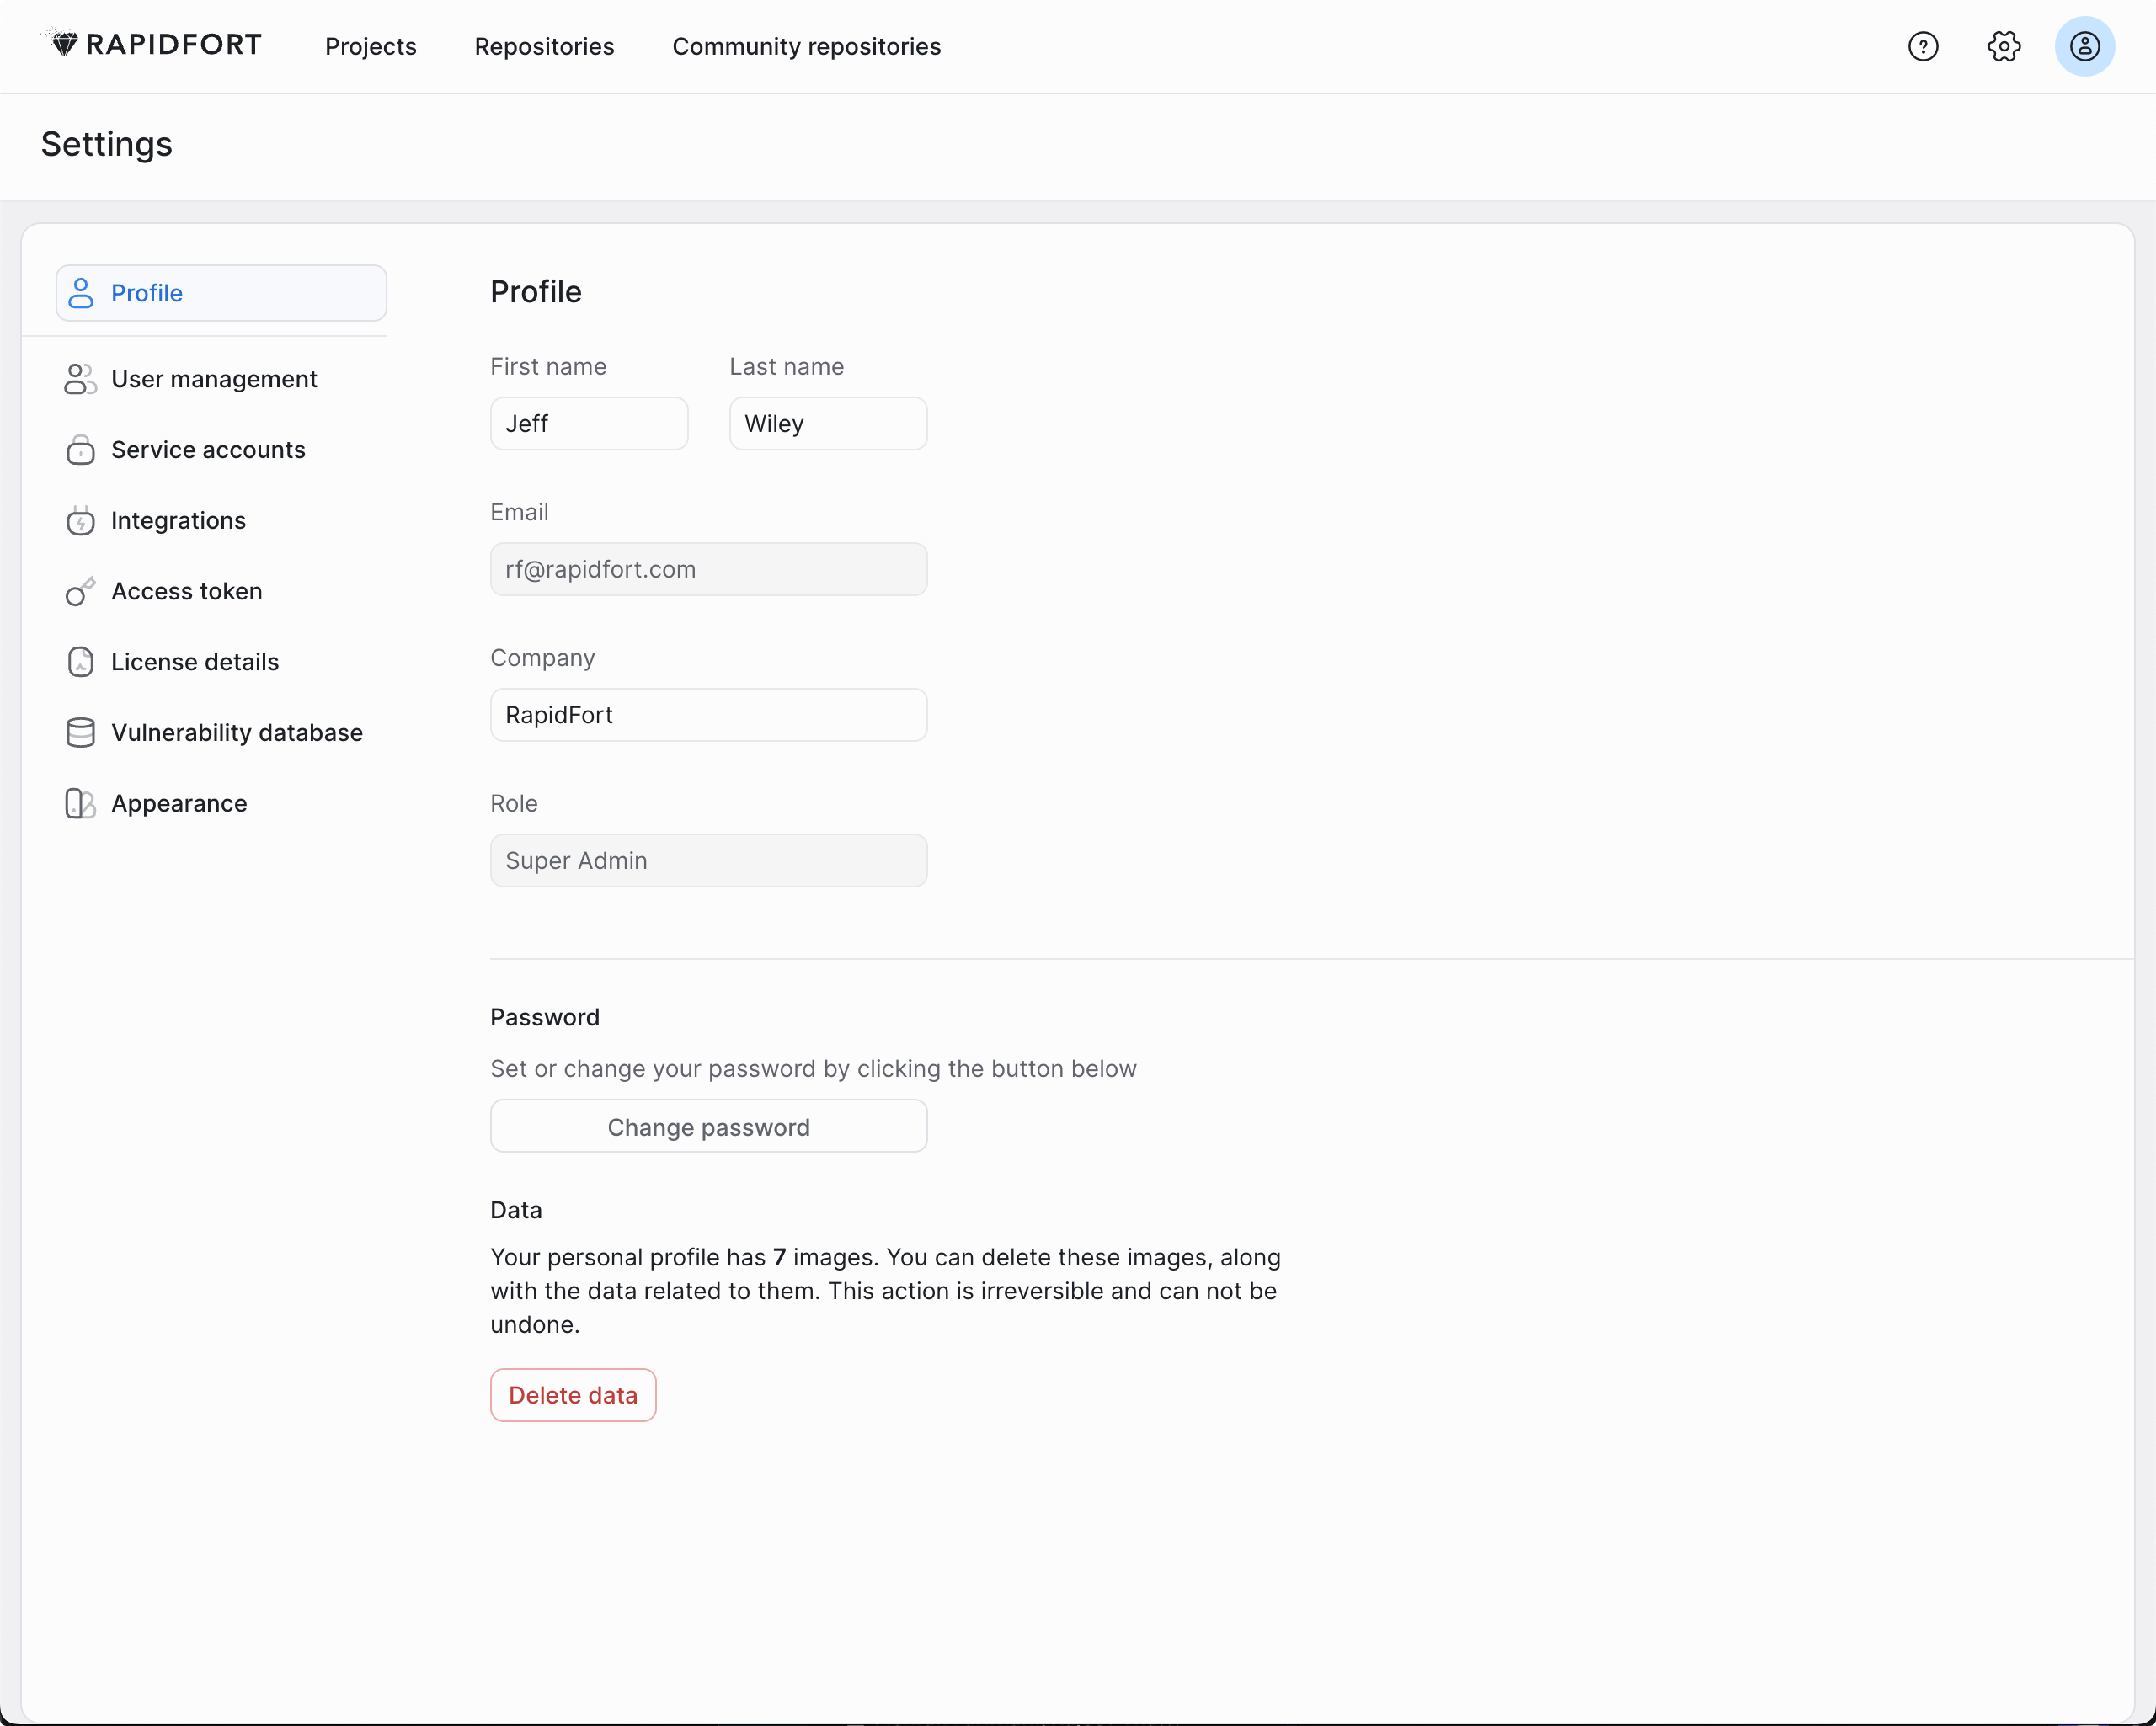Click the Role field showing Super Admin
The image size is (2156, 1726).
pos(708,861)
